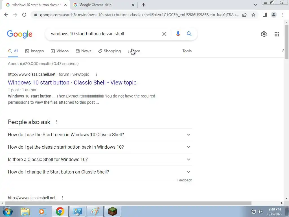Viewport: 289px width, 217px height.
Task: Select the All results tab
Action: 13,51
